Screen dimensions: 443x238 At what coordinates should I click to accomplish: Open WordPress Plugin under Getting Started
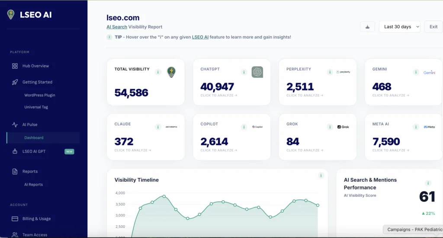[40, 95]
